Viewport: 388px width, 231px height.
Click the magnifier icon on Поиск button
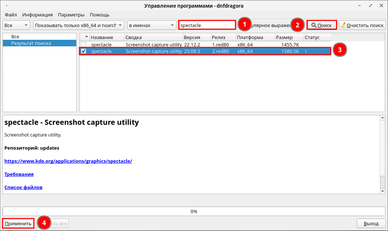pos(313,25)
